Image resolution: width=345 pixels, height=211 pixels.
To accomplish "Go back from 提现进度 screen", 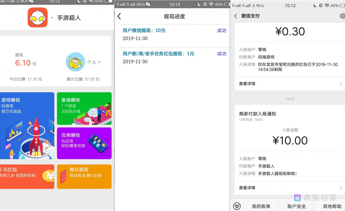I will point(119,16).
